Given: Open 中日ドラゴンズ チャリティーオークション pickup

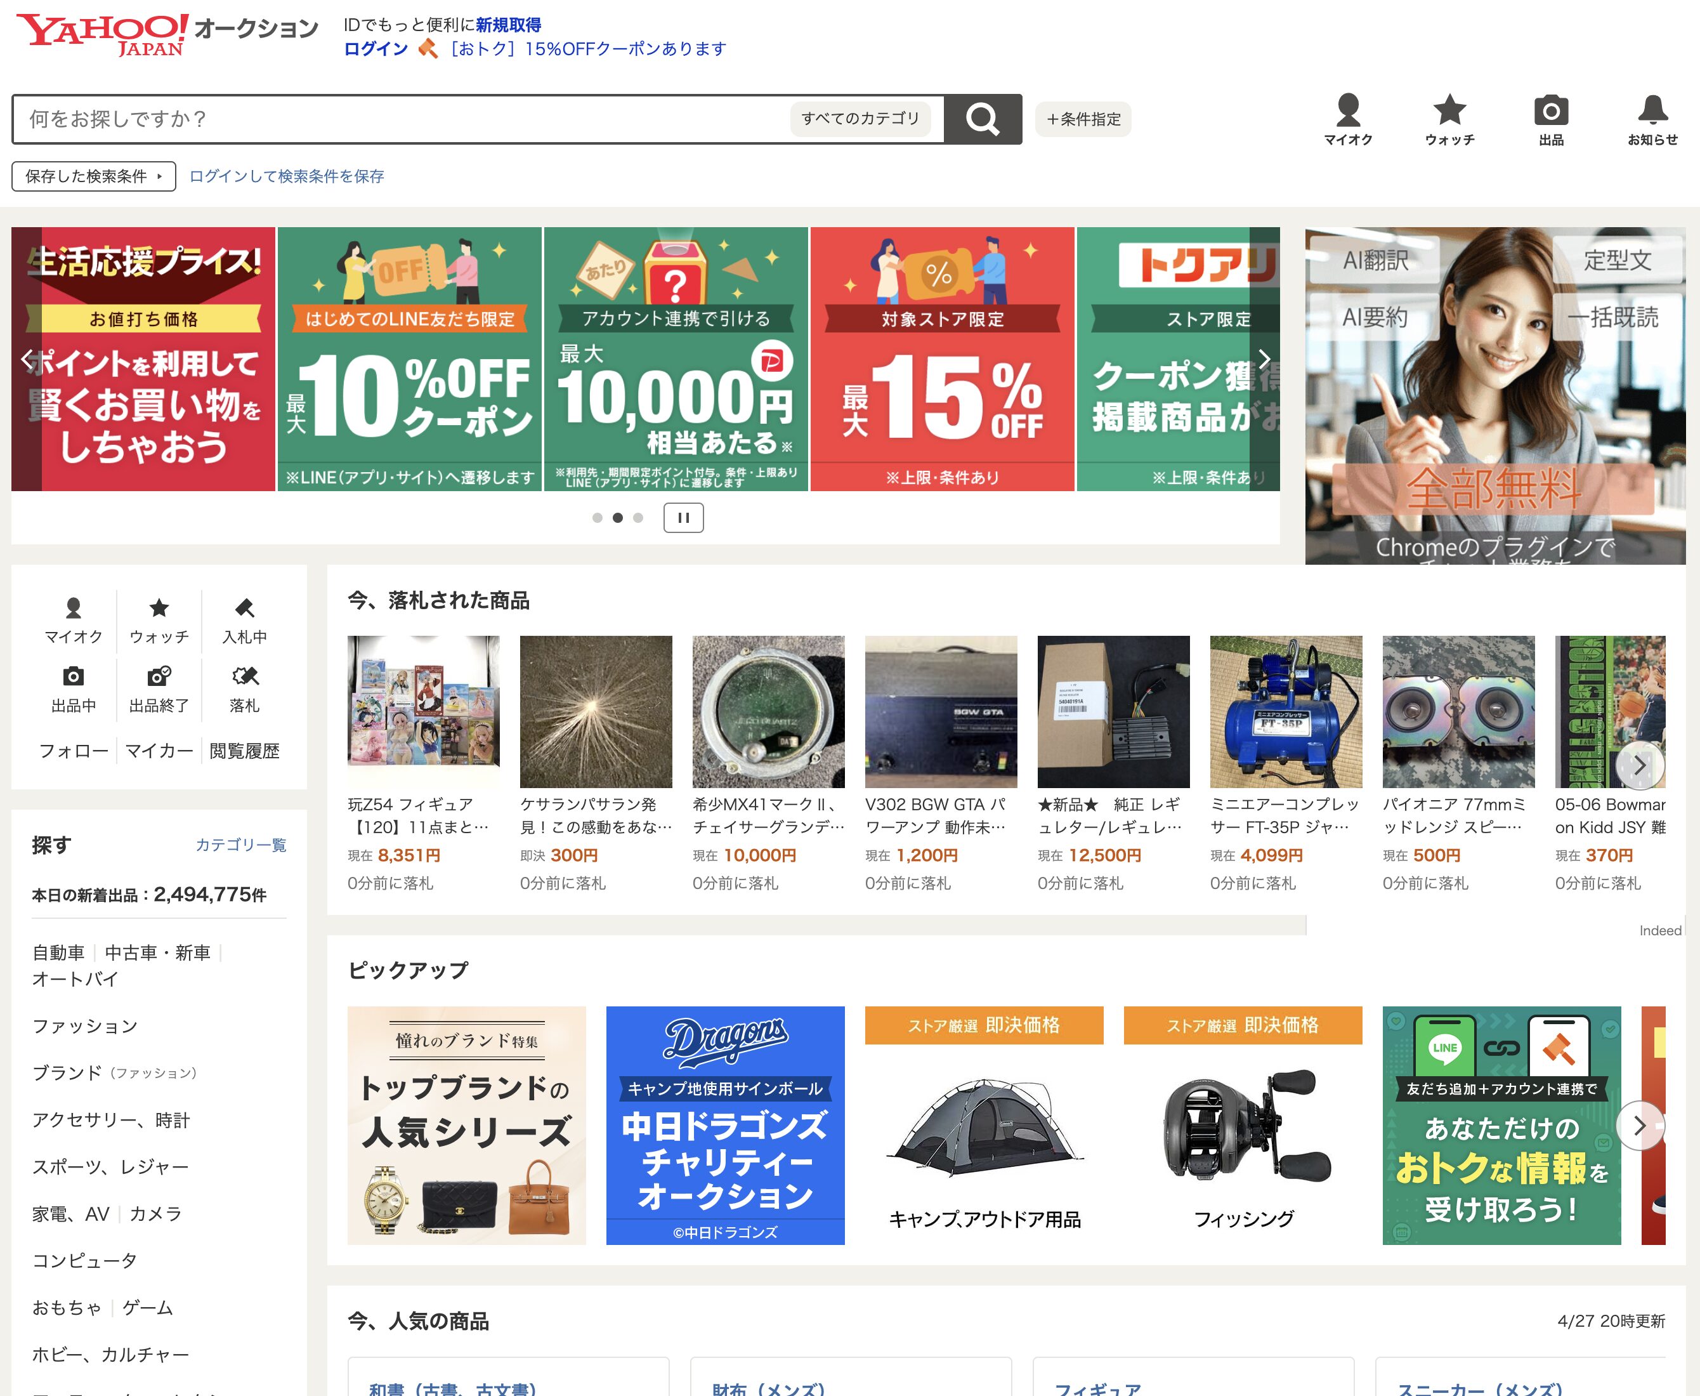Looking at the screenshot, I should pyautogui.click(x=725, y=1126).
